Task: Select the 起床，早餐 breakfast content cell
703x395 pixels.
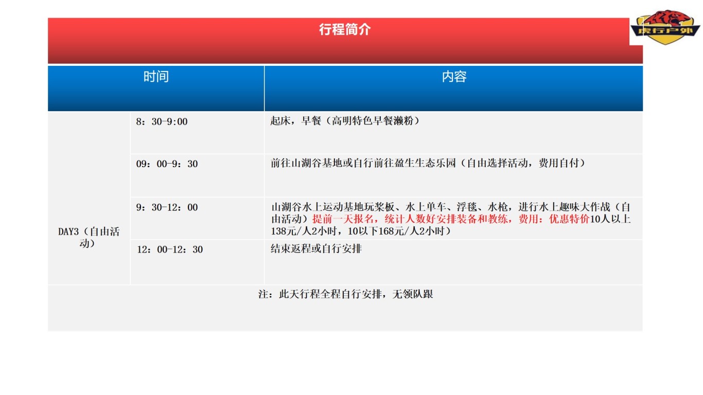Action: click(453, 133)
